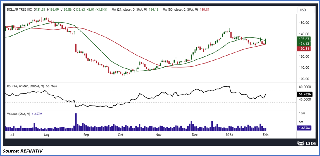Click the 40.0000 RSI axis label
The image size is (320, 156).
(x=305, y=100)
